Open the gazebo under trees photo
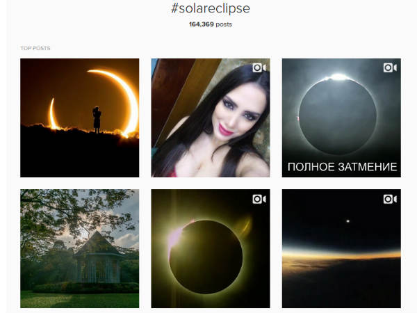Viewport: 417px width, 313px height. click(x=79, y=248)
